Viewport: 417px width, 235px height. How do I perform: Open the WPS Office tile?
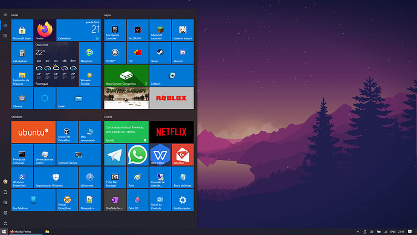pyautogui.click(x=160, y=154)
